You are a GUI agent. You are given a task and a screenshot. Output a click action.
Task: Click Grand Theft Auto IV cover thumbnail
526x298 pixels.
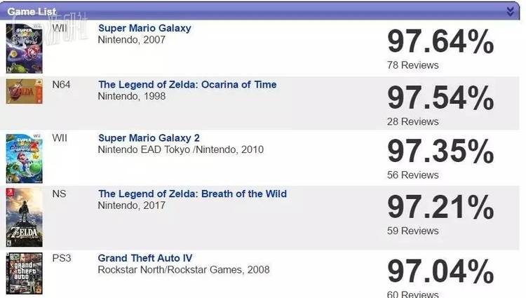[x=20, y=275]
